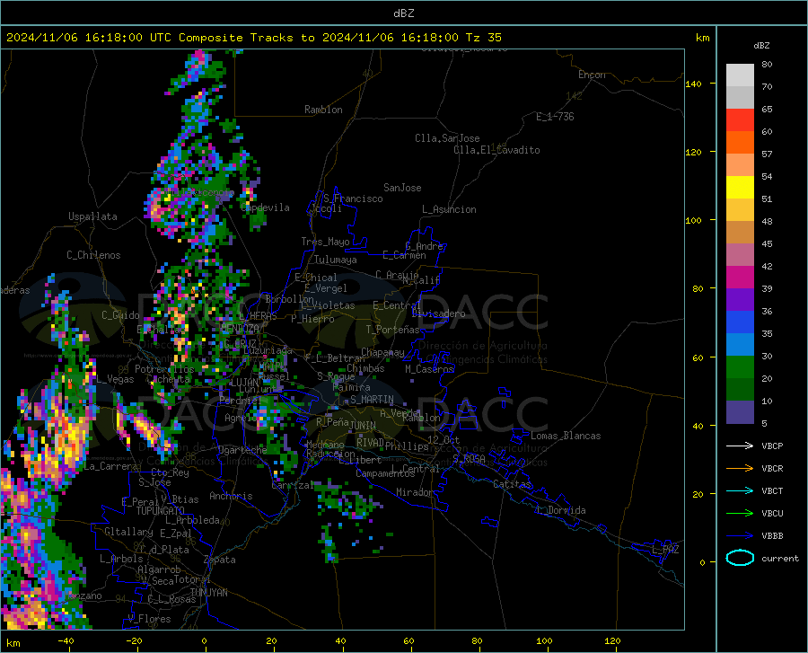Click the 5 dBZ scale value

764,424
